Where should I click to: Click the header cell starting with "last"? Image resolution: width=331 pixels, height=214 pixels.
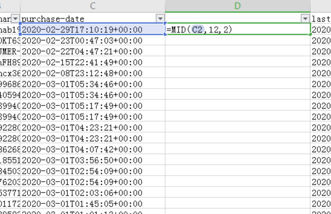click(x=321, y=19)
